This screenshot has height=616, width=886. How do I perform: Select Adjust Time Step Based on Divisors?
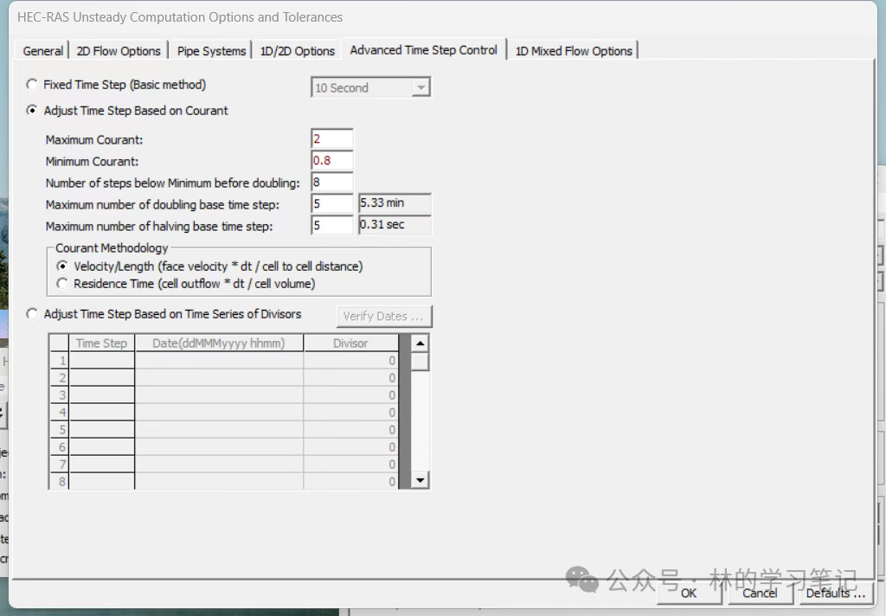(x=33, y=315)
